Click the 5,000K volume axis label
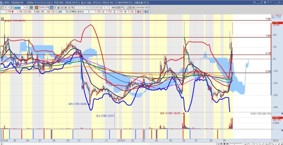This screenshot has height=145, width=283. [x=276, y=123]
